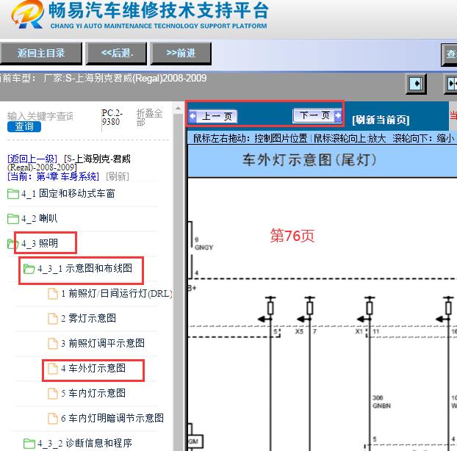Go to next page with 下一页
The image size is (457, 451).
click(317, 115)
